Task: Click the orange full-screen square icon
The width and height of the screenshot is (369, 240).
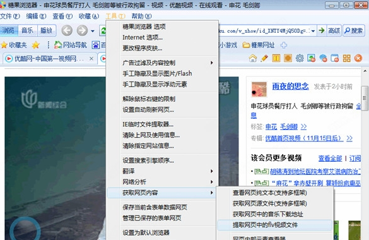Action: pyautogui.click(x=288, y=58)
